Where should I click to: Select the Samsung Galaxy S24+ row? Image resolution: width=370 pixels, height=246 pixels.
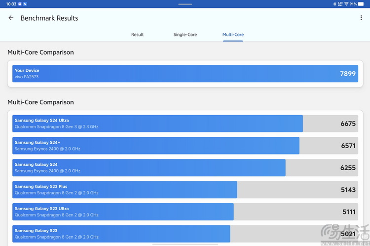pos(185,146)
